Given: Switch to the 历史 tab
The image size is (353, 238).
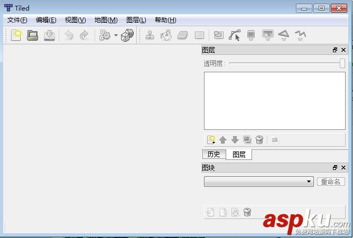Looking at the screenshot, I should (213, 154).
